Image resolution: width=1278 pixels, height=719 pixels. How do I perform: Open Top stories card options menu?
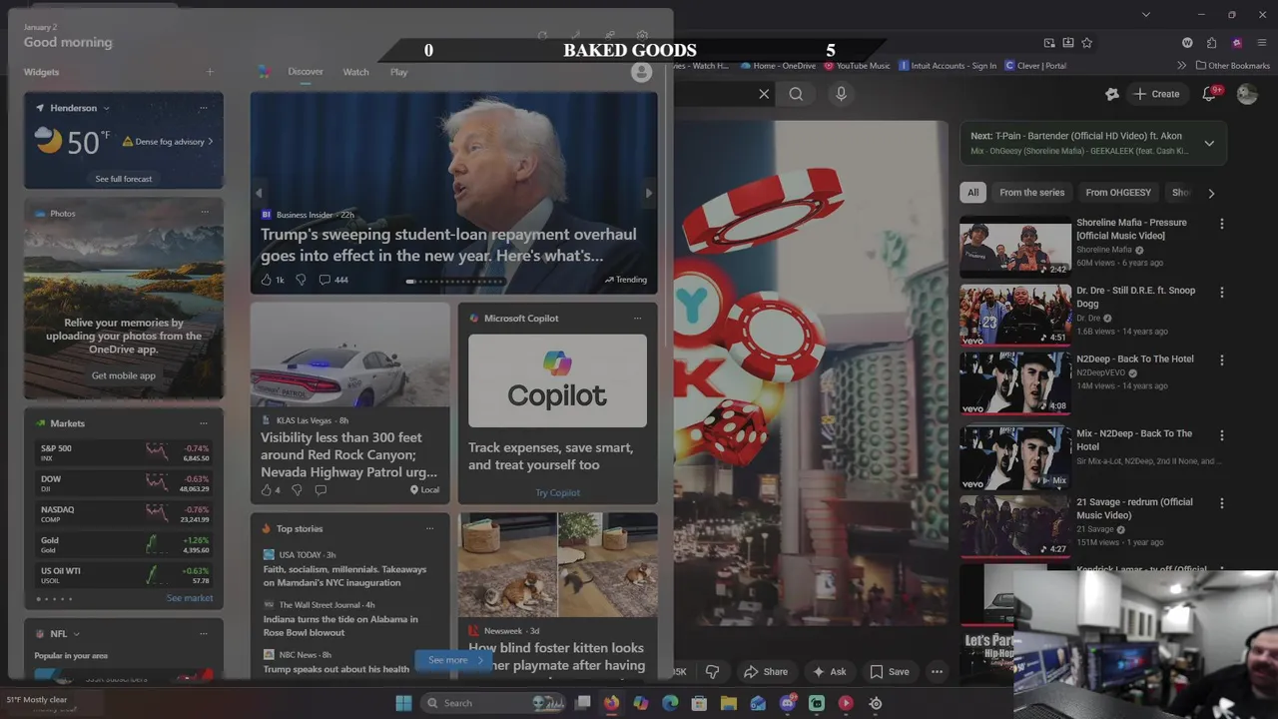[x=429, y=529]
